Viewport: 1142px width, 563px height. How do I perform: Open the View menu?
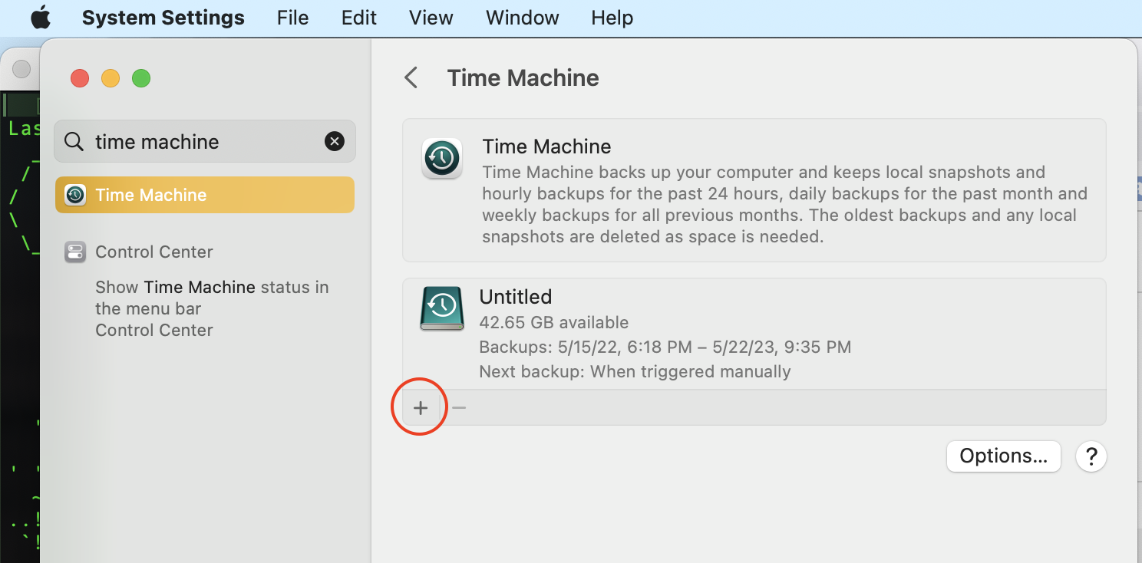pos(431,18)
